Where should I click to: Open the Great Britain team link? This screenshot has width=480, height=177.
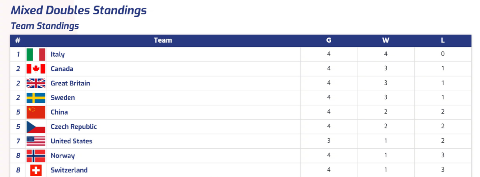(x=70, y=83)
